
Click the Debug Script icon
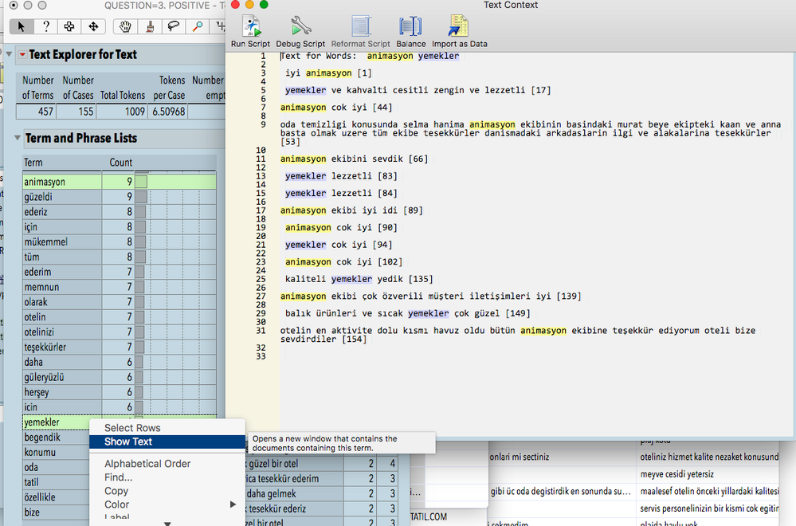(300, 31)
